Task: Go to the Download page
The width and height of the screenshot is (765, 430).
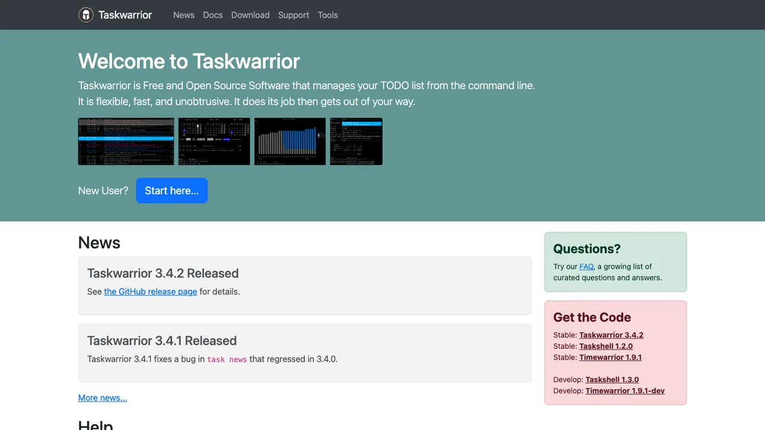Action: (250, 15)
